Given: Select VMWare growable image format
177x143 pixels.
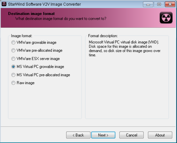Looking at the screenshot, I should pyautogui.click(x=13, y=43).
